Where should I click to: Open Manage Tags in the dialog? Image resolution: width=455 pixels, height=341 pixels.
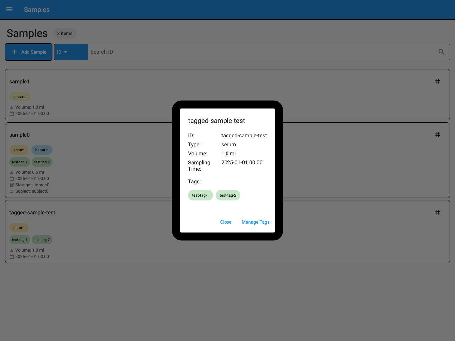(256, 222)
